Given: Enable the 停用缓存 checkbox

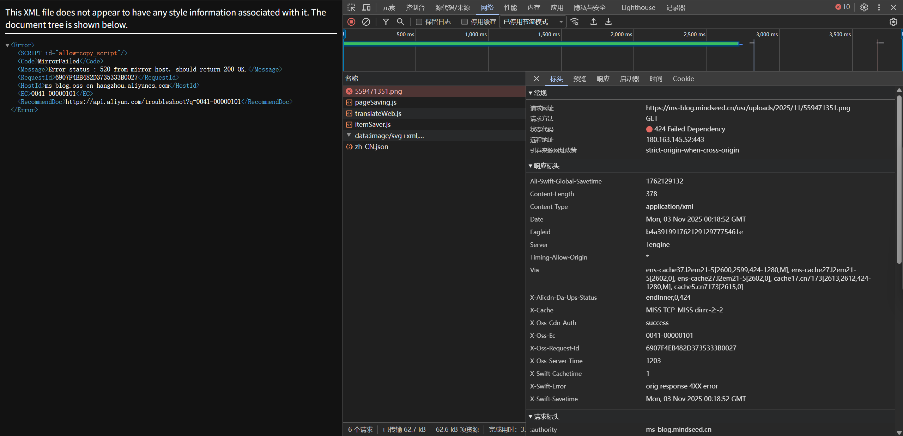Looking at the screenshot, I should click(x=465, y=22).
